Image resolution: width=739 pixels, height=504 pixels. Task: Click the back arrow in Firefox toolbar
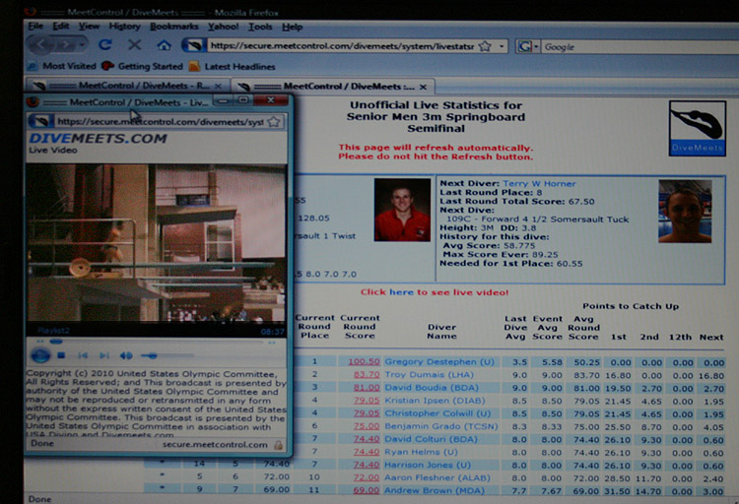tap(43, 45)
